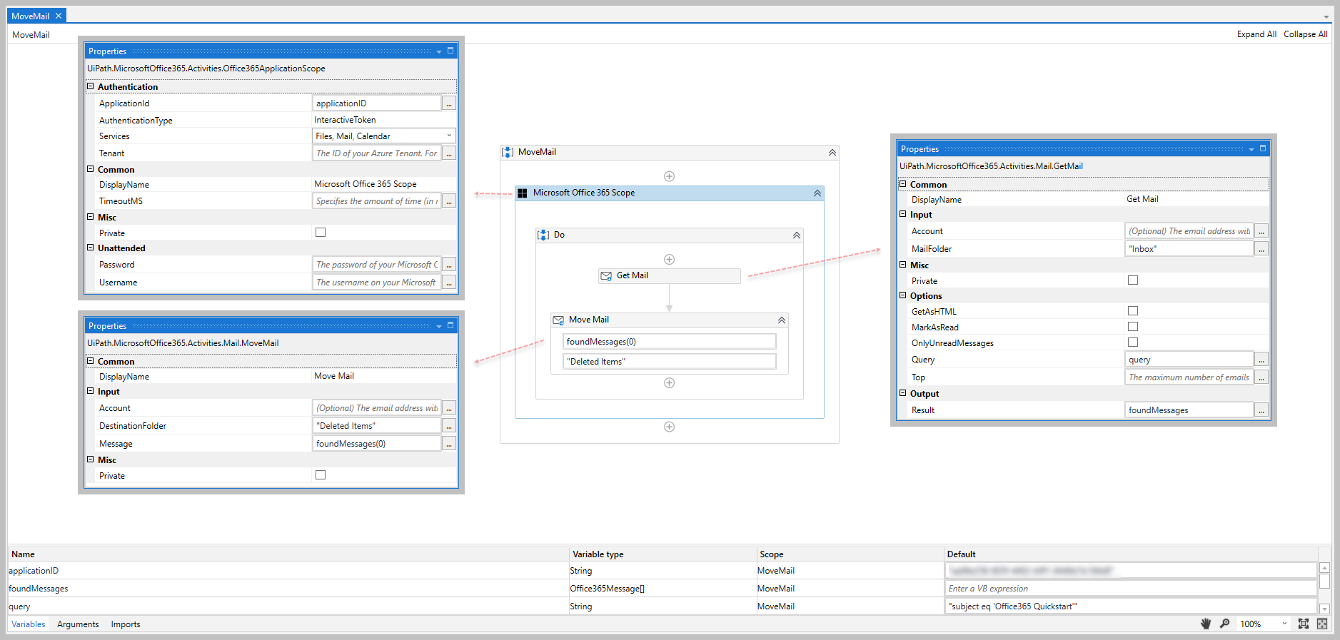The width and height of the screenshot is (1340, 640).
Task: Toggle Private checkbox in MoveMail properties
Action: tap(321, 475)
